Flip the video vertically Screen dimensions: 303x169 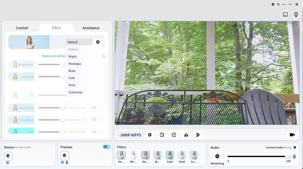pos(198,135)
